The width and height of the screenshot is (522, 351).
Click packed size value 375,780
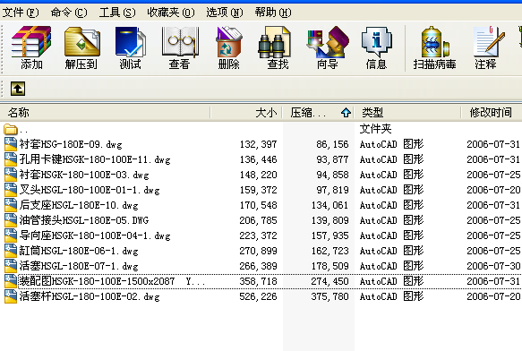[x=329, y=296]
